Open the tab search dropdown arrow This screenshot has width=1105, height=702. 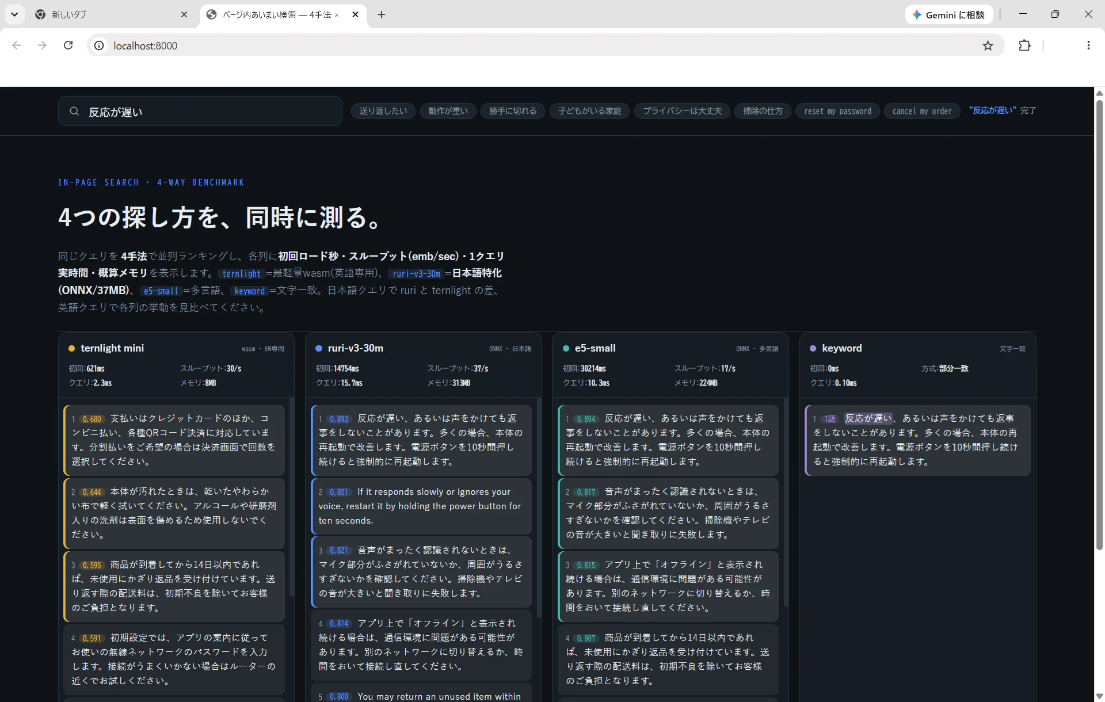tap(14, 14)
